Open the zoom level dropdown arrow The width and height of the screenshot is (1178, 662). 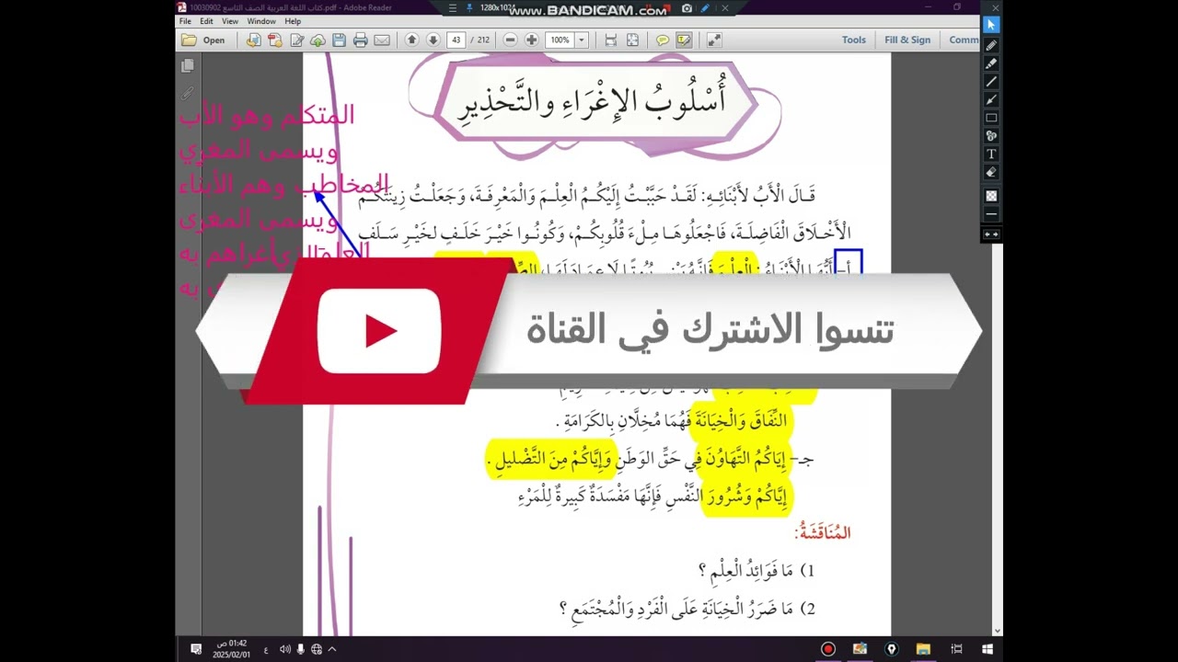(x=582, y=40)
